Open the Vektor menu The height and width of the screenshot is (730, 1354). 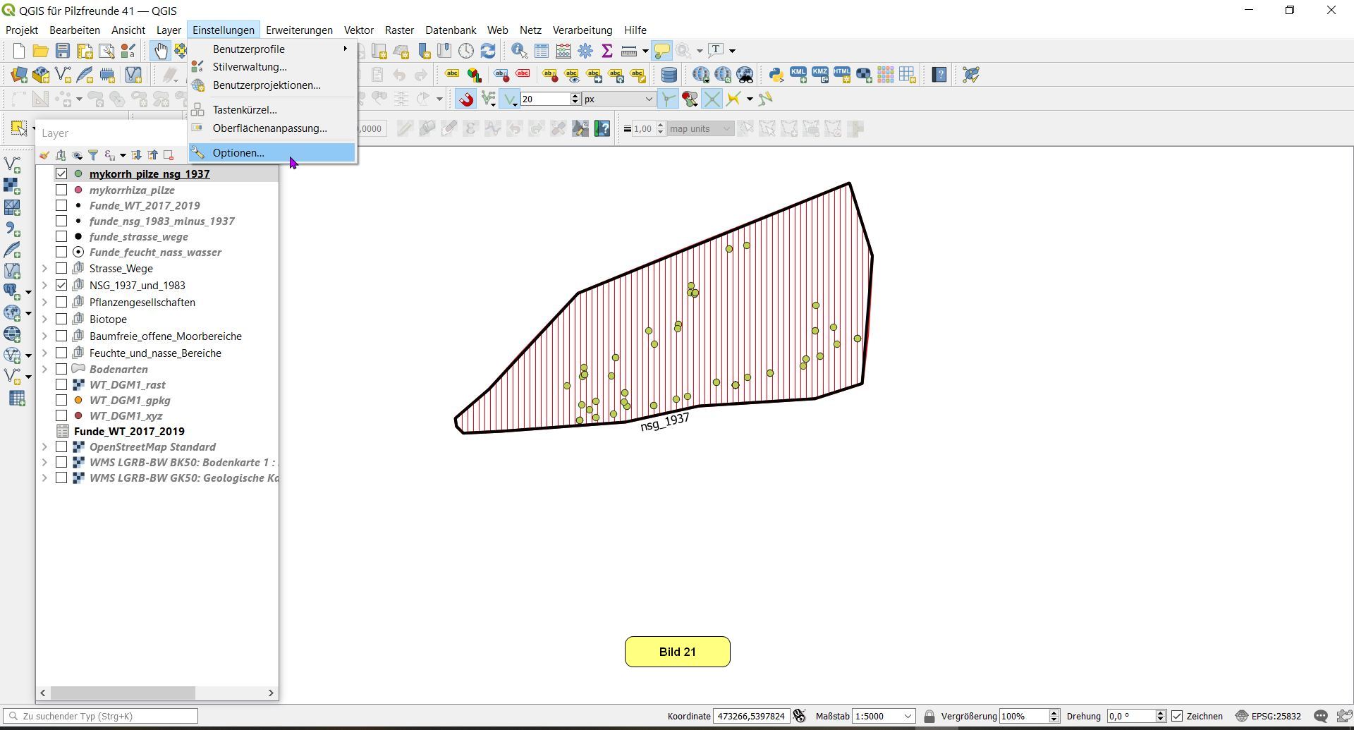pos(358,30)
